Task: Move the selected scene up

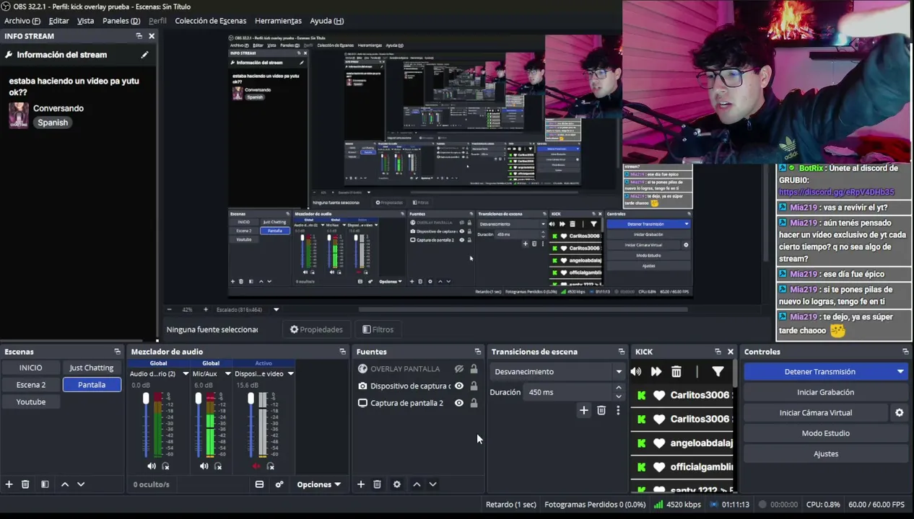Action: 65,484
